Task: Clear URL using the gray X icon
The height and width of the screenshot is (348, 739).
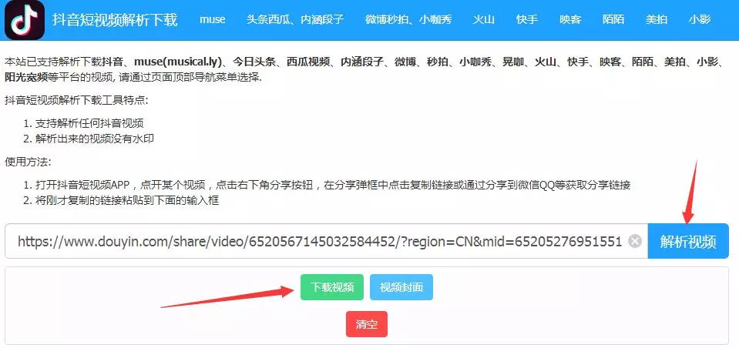Action: pos(635,242)
